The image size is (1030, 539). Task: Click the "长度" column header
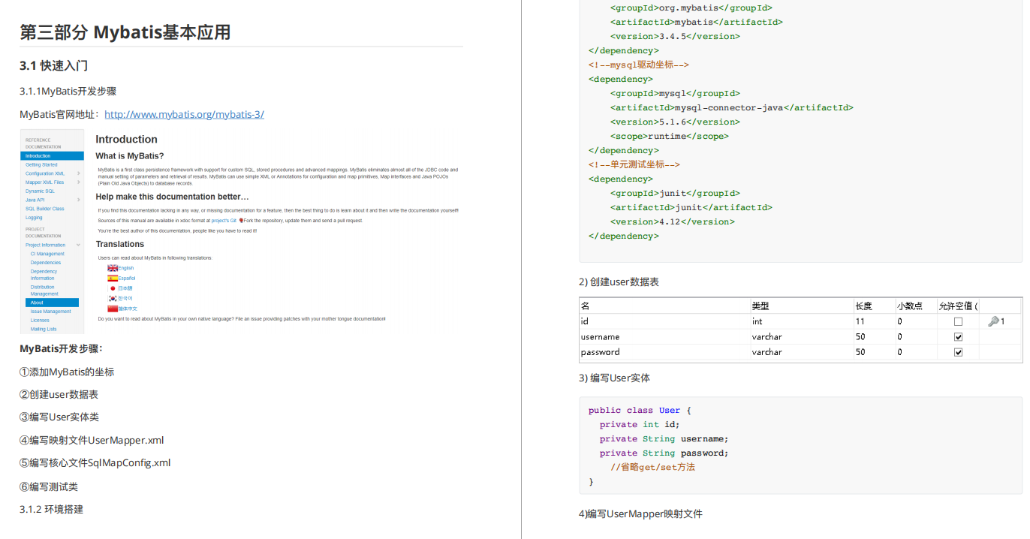[864, 306]
